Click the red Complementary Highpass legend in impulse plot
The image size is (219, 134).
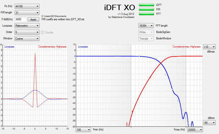pos(52,47)
